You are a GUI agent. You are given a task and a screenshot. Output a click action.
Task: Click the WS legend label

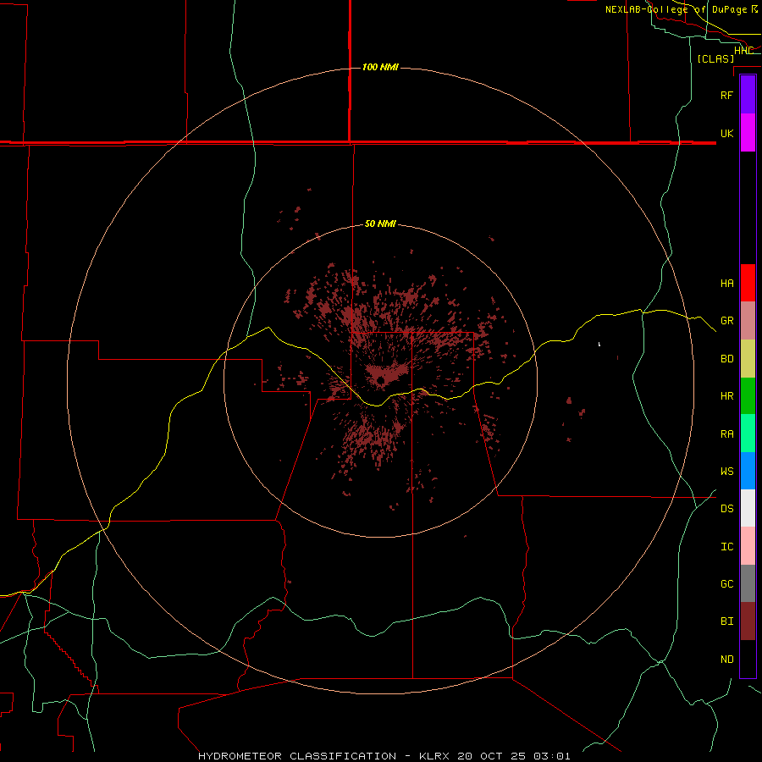(x=726, y=471)
